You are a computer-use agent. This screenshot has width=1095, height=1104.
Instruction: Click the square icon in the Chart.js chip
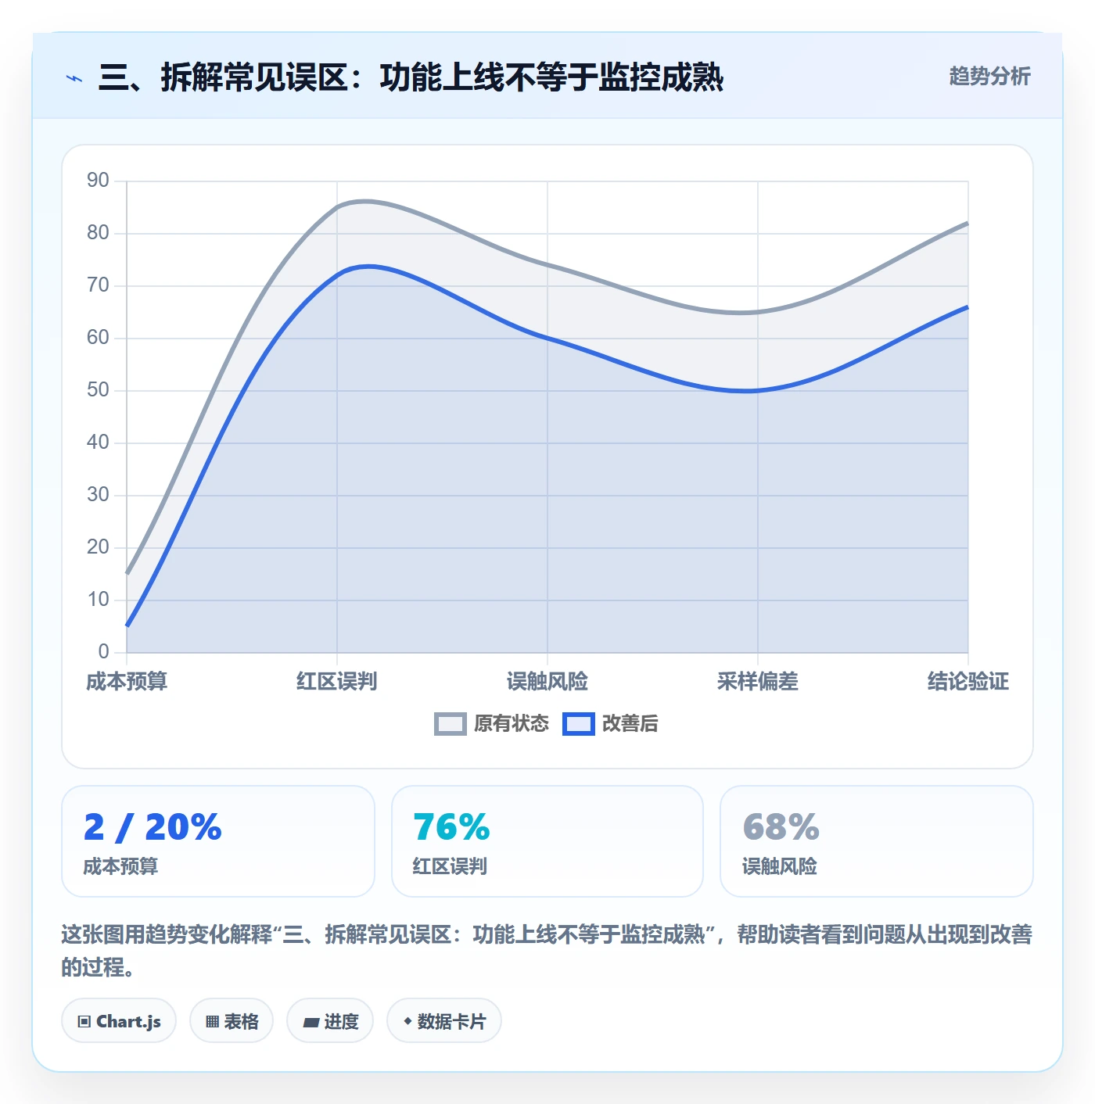(84, 1021)
